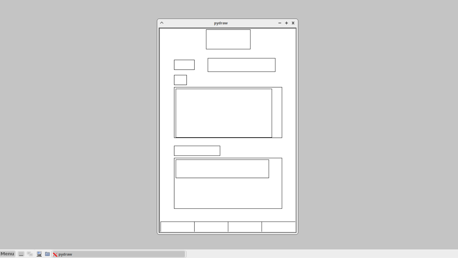Click the Show Desktop icon in taskbar
The image size is (458, 258).
(x=21, y=254)
